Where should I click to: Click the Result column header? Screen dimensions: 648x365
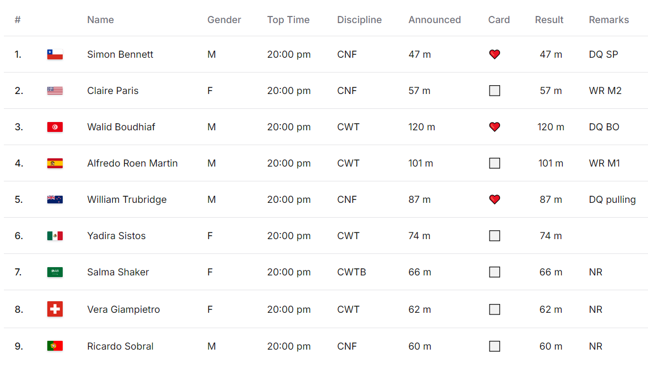[x=549, y=20]
